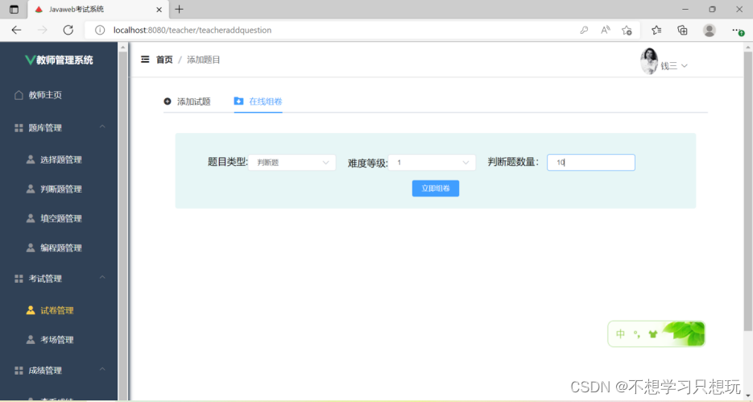Image resolution: width=753 pixels, height=402 pixels.
Task: Open 考场管理 in the sidebar
Action: click(59, 339)
